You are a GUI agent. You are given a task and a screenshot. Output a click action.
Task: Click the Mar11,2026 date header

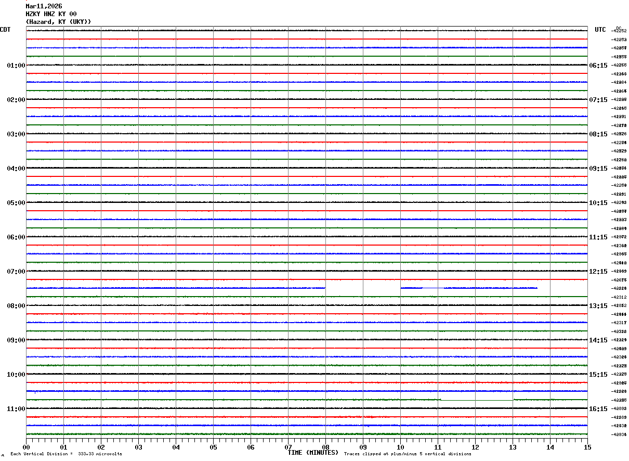tap(44, 6)
